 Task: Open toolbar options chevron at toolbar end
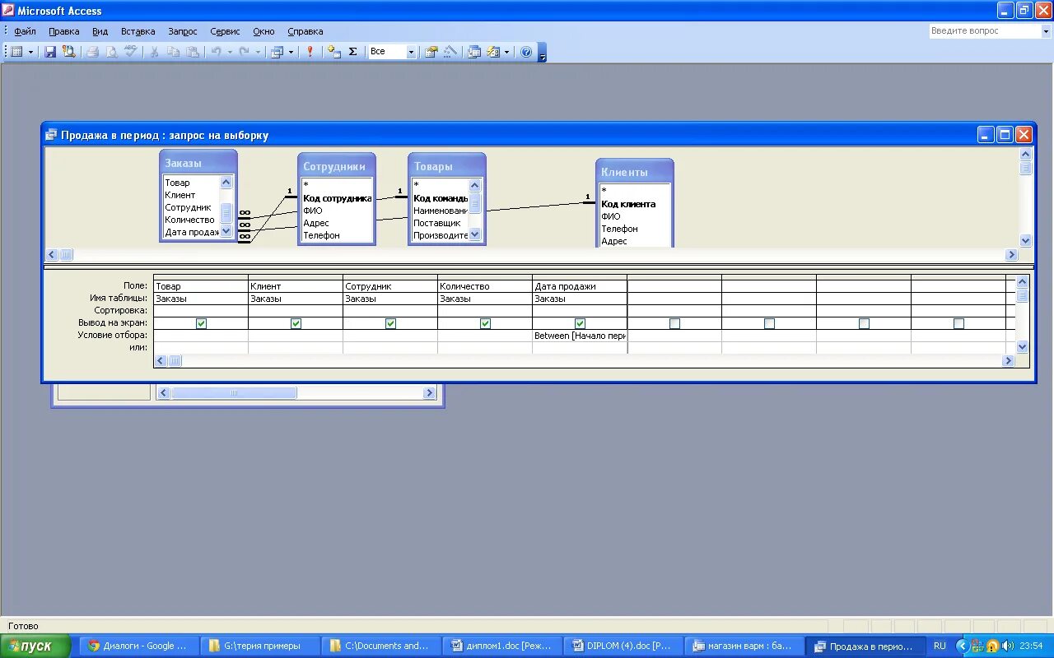(x=542, y=53)
